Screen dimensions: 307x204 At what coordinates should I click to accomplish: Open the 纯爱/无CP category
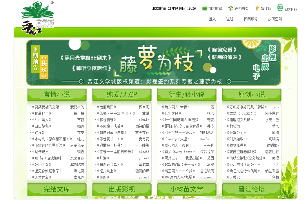coord(122,94)
